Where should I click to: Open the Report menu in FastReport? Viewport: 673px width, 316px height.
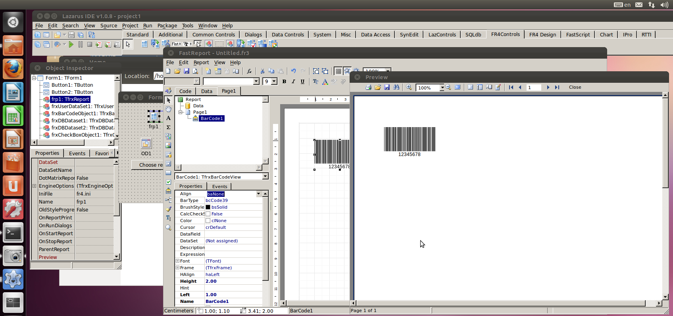point(201,62)
